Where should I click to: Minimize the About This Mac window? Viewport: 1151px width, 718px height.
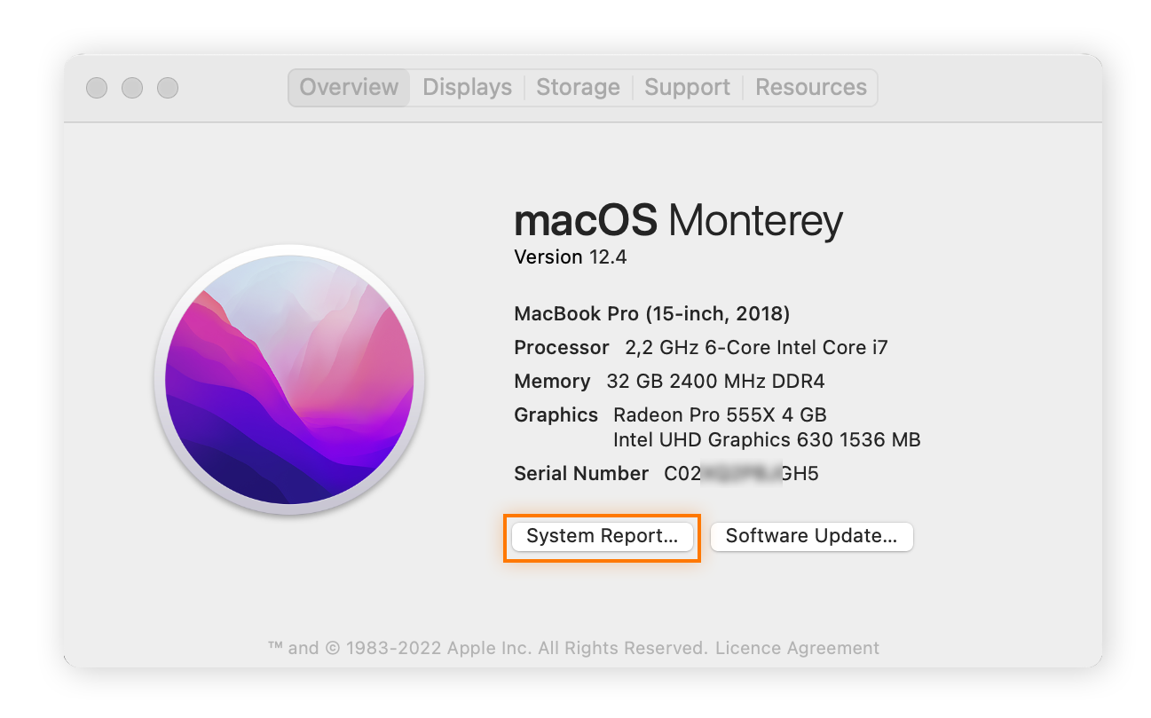[x=132, y=88]
